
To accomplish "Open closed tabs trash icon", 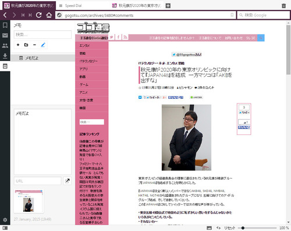I will pos(283,6).
